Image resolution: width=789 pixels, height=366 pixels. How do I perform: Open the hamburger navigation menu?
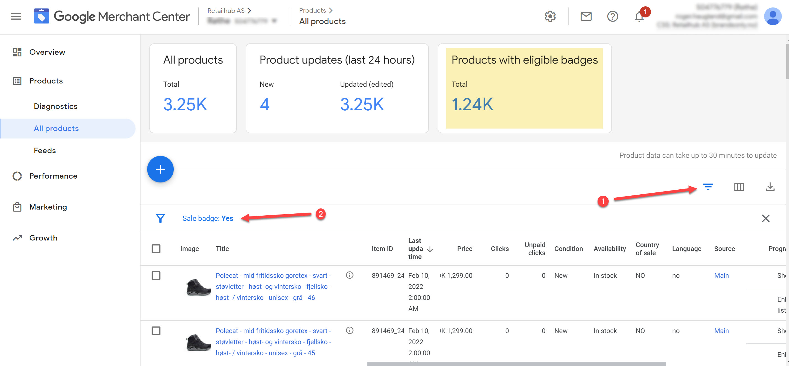coord(16,17)
